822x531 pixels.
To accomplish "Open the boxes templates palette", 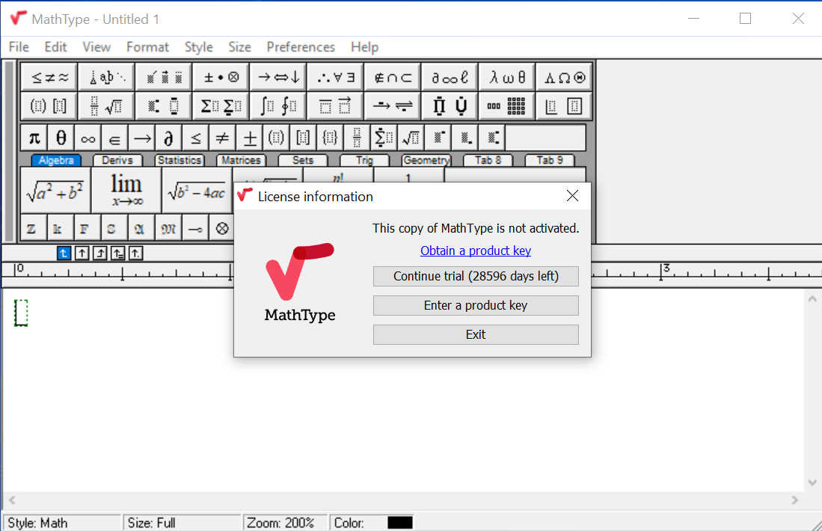I will coord(564,106).
